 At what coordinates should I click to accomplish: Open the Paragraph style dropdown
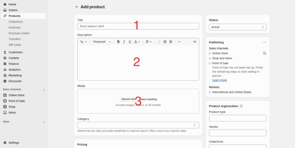pos(102,42)
